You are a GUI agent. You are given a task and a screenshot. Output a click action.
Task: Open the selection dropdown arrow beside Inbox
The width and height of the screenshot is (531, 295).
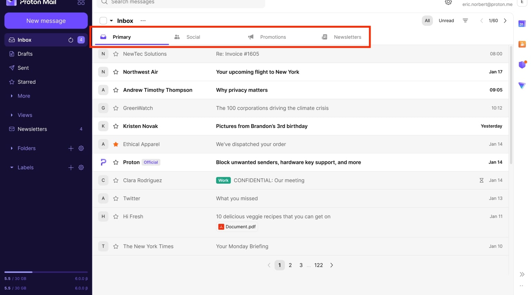(x=111, y=21)
